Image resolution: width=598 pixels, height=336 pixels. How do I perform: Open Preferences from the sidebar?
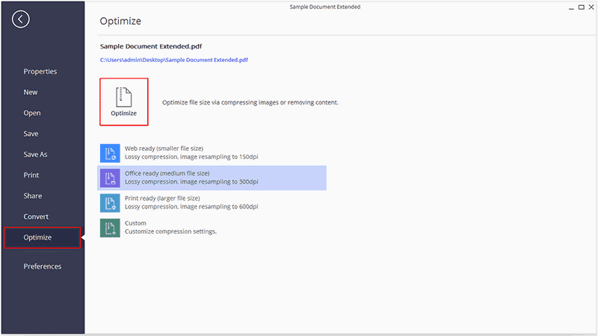[43, 267]
